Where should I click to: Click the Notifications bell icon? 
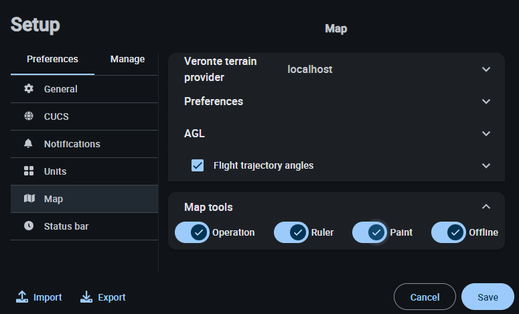pyautogui.click(x=29, y=144)
